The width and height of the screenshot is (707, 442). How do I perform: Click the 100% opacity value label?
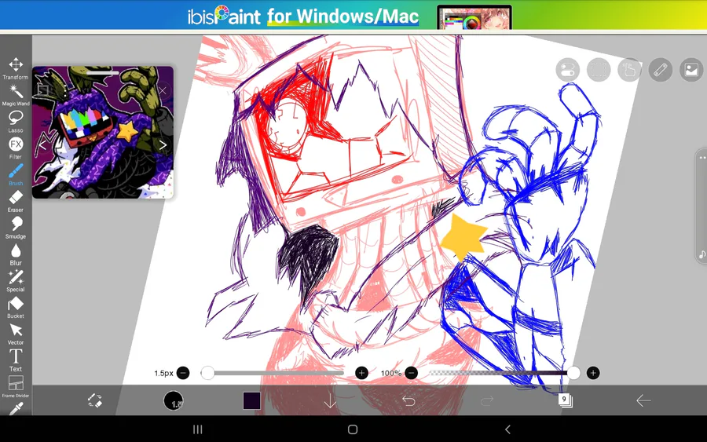[x=391, y=373]
